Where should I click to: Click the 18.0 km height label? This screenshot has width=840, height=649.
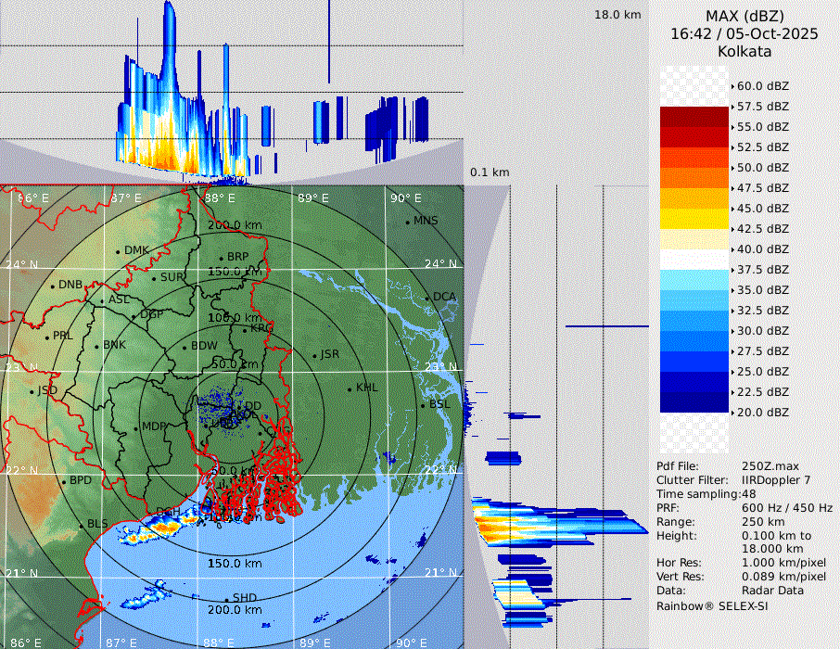(617, 15)
